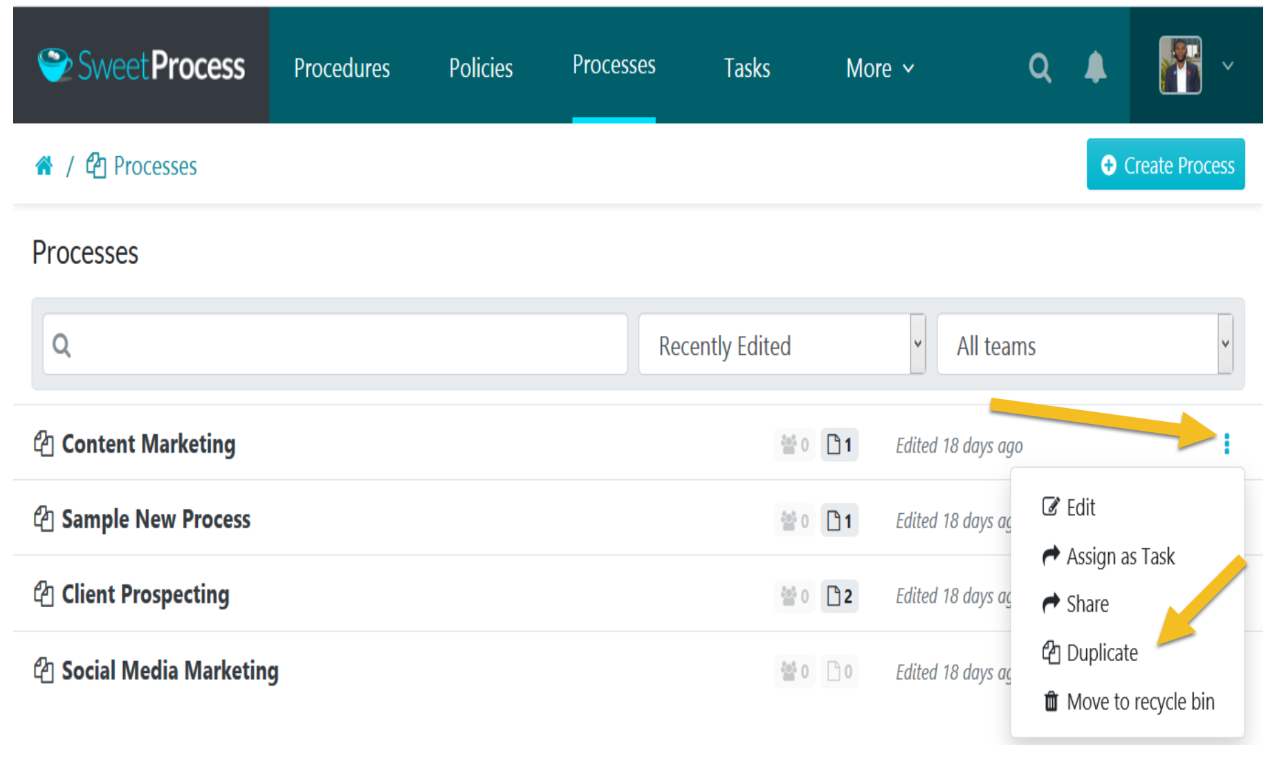This screenshot has width=1277, height=760.
Task: Click the Client Prospecting process icon
Action: coord(44,594)
